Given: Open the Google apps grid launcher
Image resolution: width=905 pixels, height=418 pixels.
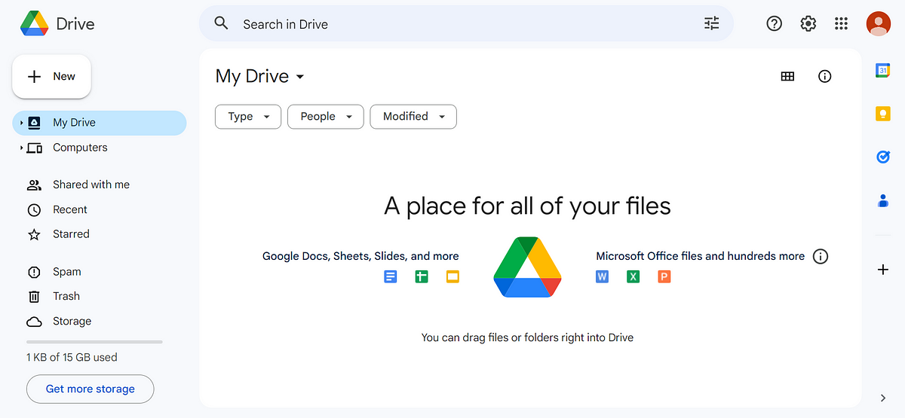Looking at the screenshot, I should (x=842, y=23).
